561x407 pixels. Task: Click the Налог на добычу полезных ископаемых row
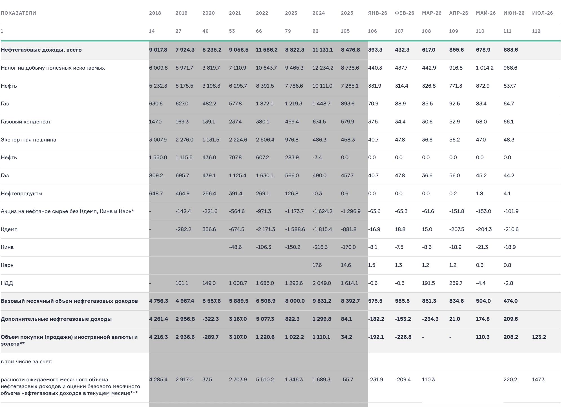click(x=280, y=68)
